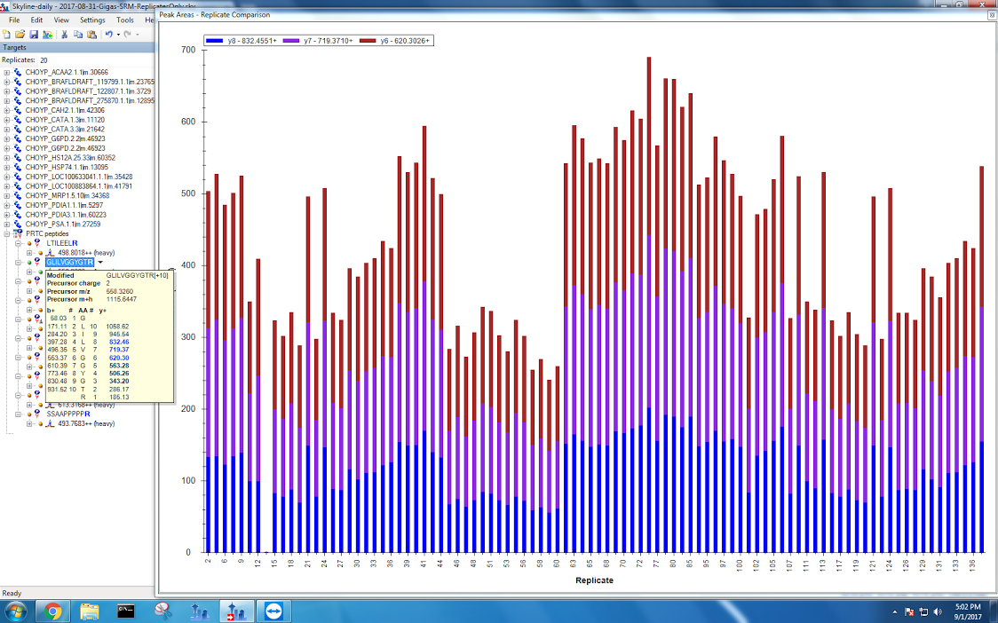Open the Settings menu
The width and height of the screenshot is (998, 623).
click(x=91, y=20)
